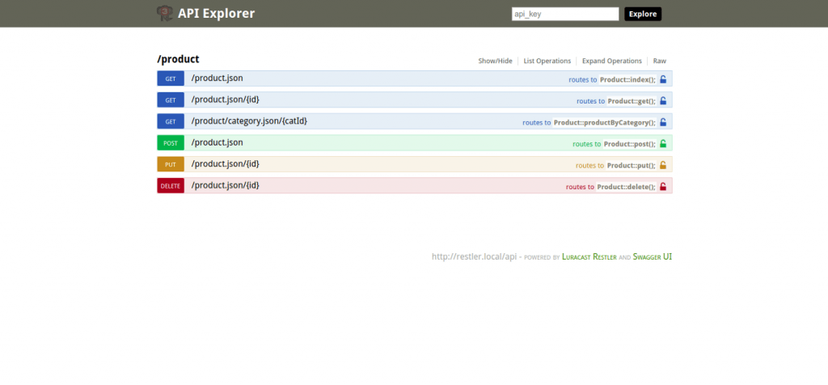Image resolution: width=828 pixels, height=385 pixels.
Task: Open the Swagger UI footer link
Action: pyautogui.click(x=653, y=256)
